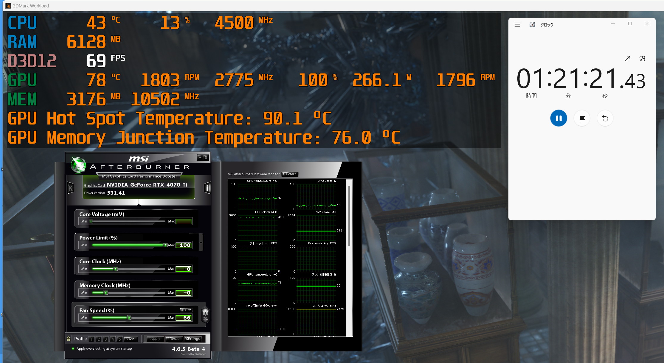Click the Fan Speed slider handle
Image resolution: width=664 pixels, height=363 pixels.
pos(129,318)
